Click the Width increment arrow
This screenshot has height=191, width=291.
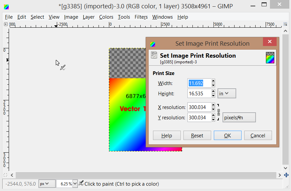pyautogui.click(x=213, y=81)
